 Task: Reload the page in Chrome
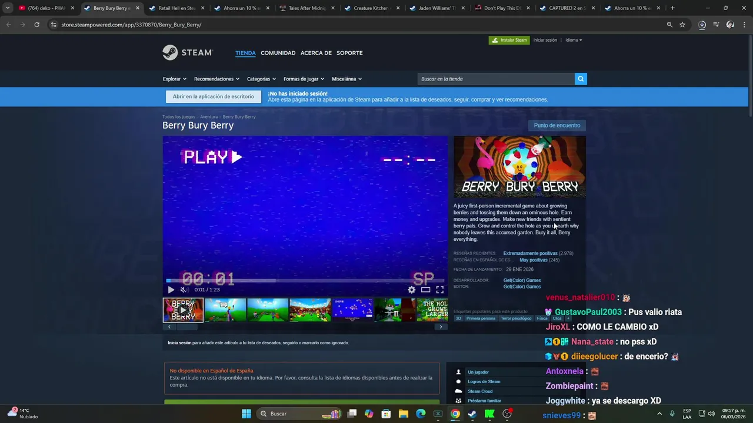click(x=36, y=25)
